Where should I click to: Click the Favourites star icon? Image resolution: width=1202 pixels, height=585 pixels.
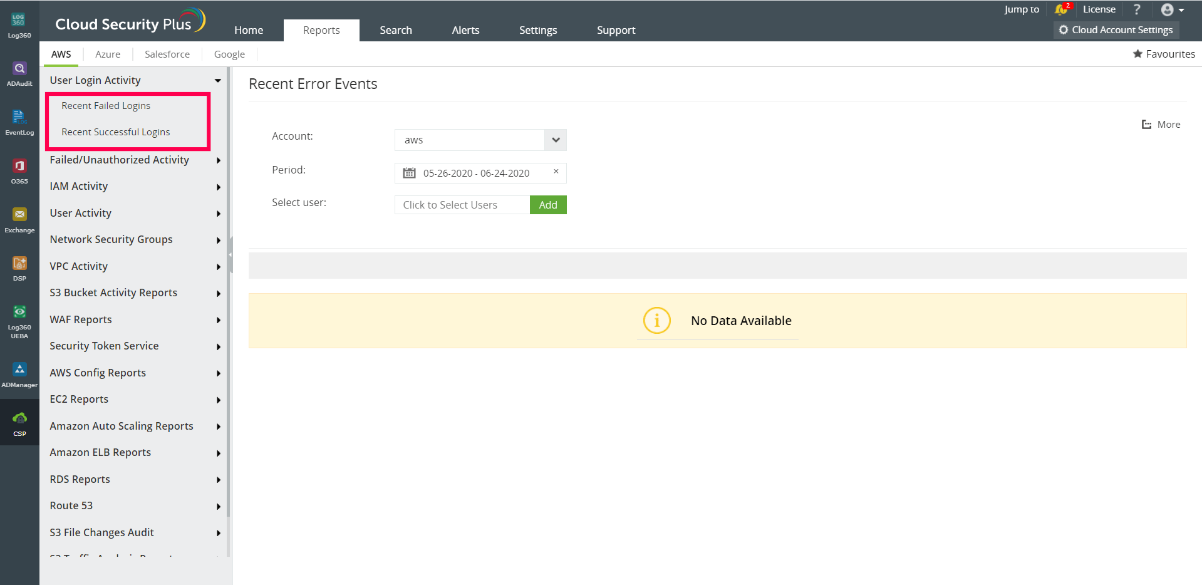pyautogui.click(x=1137, y=54)
